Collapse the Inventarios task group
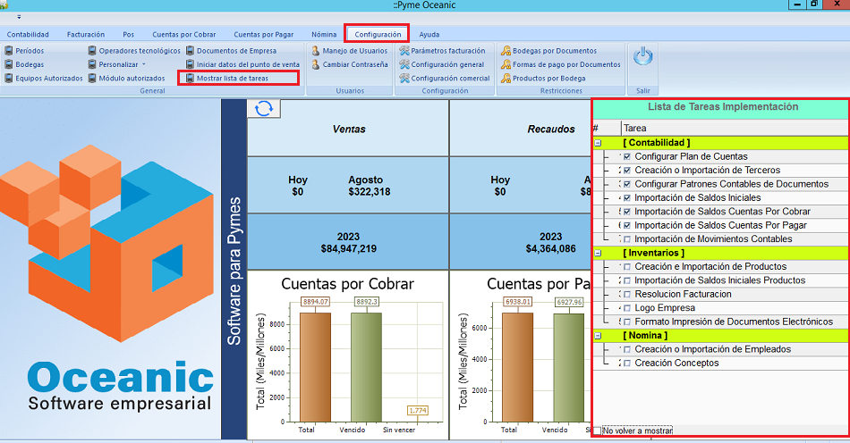The width and height of the screenshot is (850, 443). [598, 254]
